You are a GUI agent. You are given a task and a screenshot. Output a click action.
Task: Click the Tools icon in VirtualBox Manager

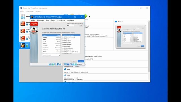click(23, 16)
